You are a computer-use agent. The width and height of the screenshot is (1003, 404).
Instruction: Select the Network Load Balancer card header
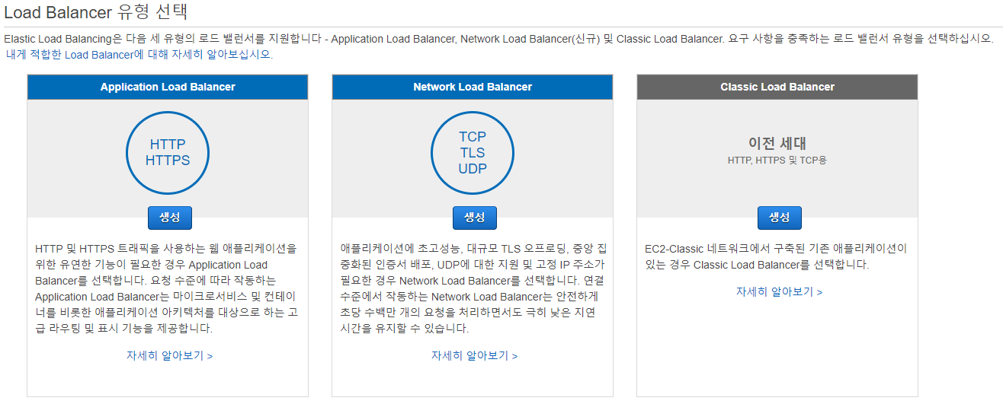pos(473,87)
